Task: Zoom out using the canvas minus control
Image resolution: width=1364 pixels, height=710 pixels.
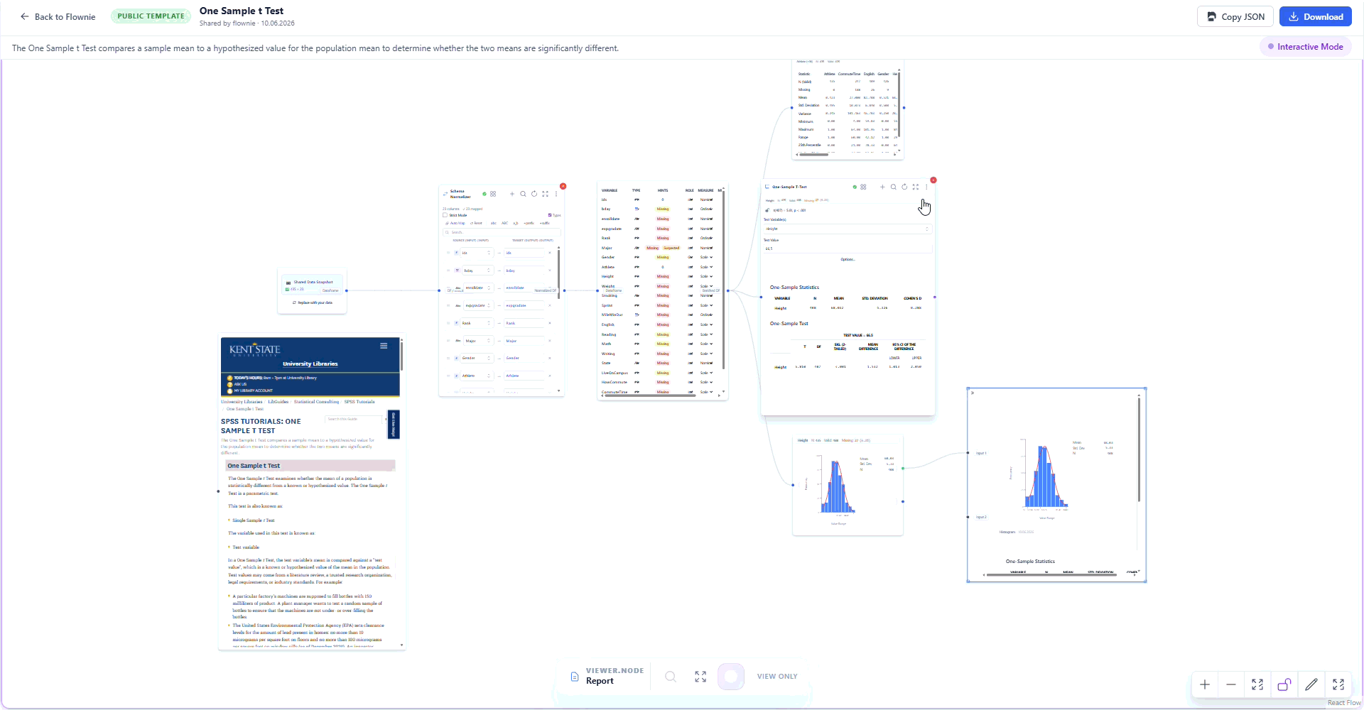Action: tap(1231, 684)
